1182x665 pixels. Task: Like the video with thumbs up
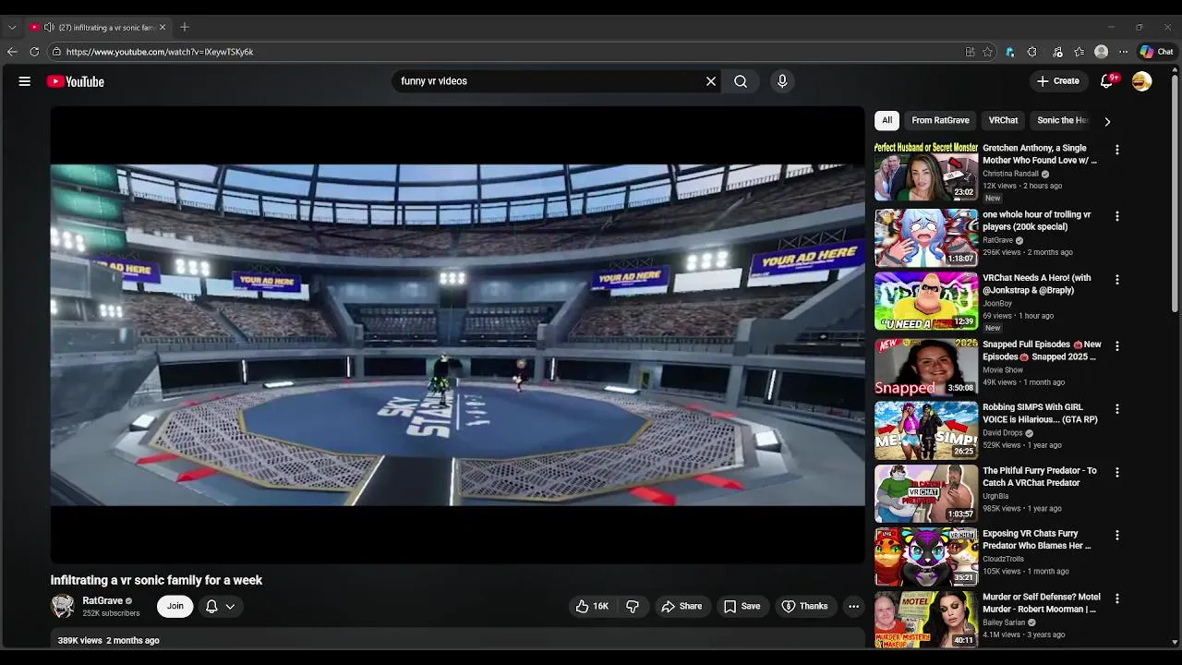click(x=592, y=606)
